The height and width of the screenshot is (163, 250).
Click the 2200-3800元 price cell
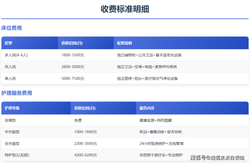click(x=85, y=143)
